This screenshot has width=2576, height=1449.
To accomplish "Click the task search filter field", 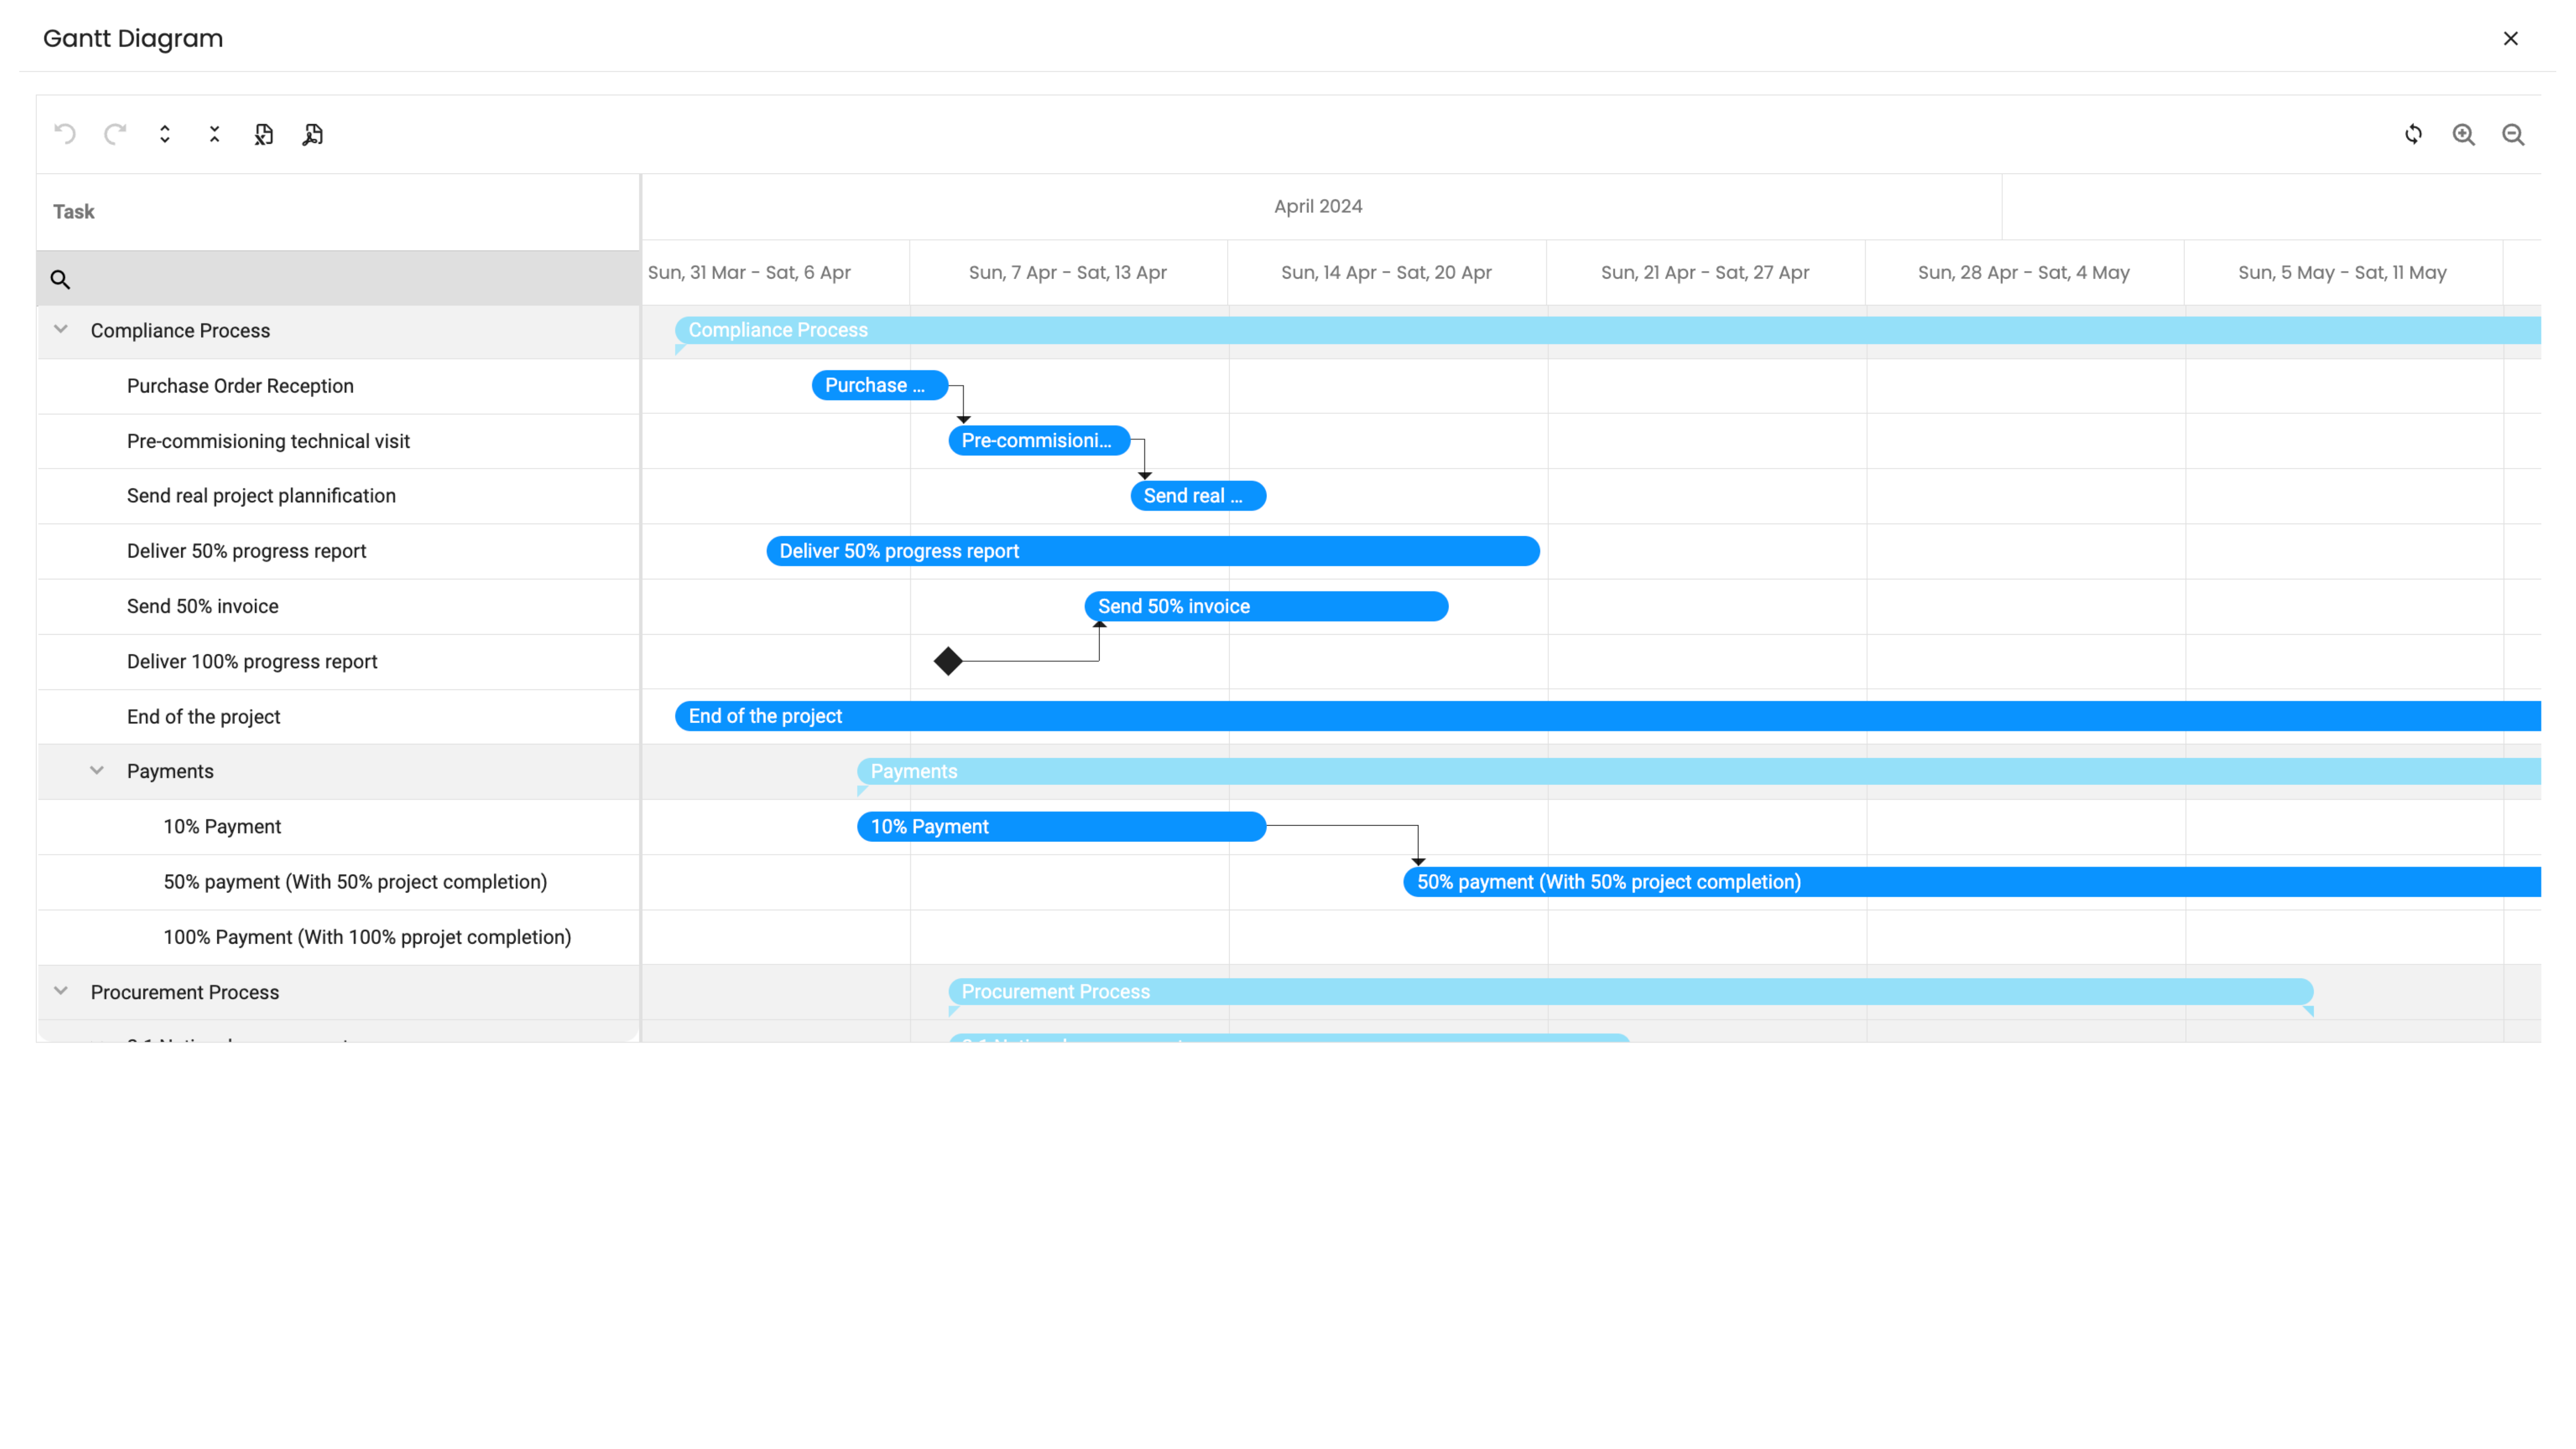I will click(338, 278).
